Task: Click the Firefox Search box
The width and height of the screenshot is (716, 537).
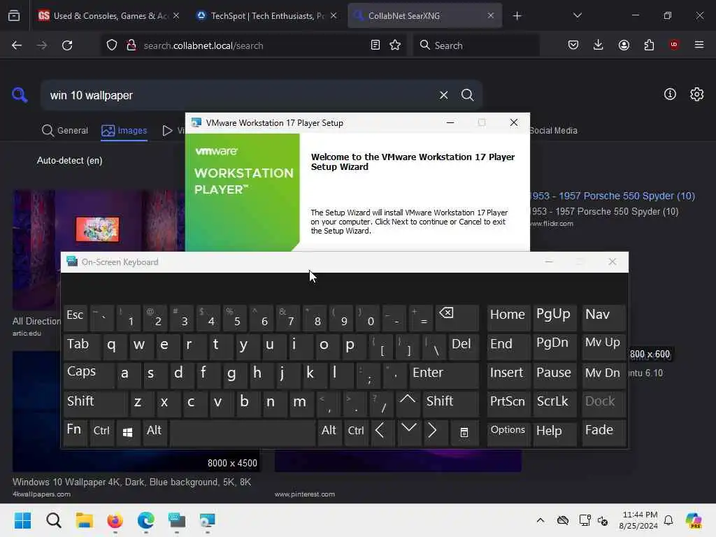Action: [x=476, y=45]
